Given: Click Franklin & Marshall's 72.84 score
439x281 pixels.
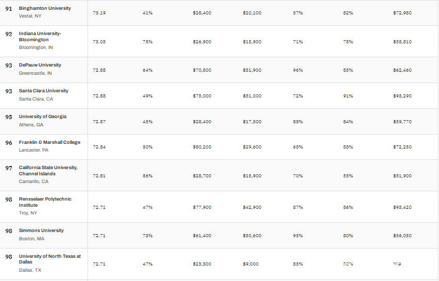Looking at the screenshot, I should click(99, 147).
